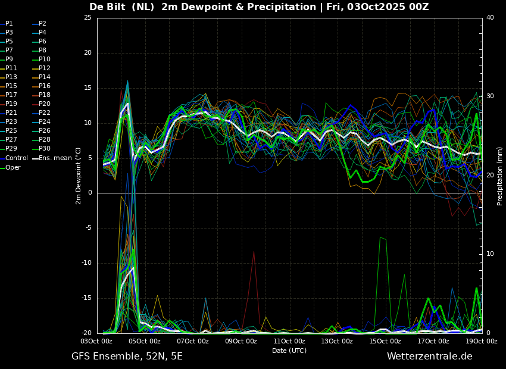Pick the 15Oct 00z date label

(385, 341)
